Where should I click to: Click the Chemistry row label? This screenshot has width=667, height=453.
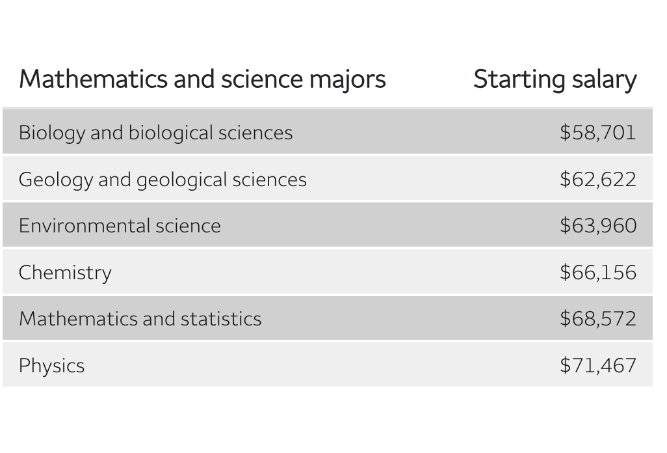click(x=65, y=273)
